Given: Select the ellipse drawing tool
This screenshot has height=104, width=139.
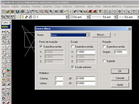Looking at the screenshot, I should (x=8, y=66).
